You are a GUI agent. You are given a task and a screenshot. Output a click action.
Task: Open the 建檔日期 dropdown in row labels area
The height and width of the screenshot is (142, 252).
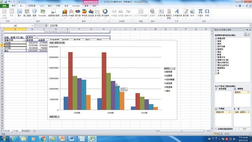pos(230,112)
